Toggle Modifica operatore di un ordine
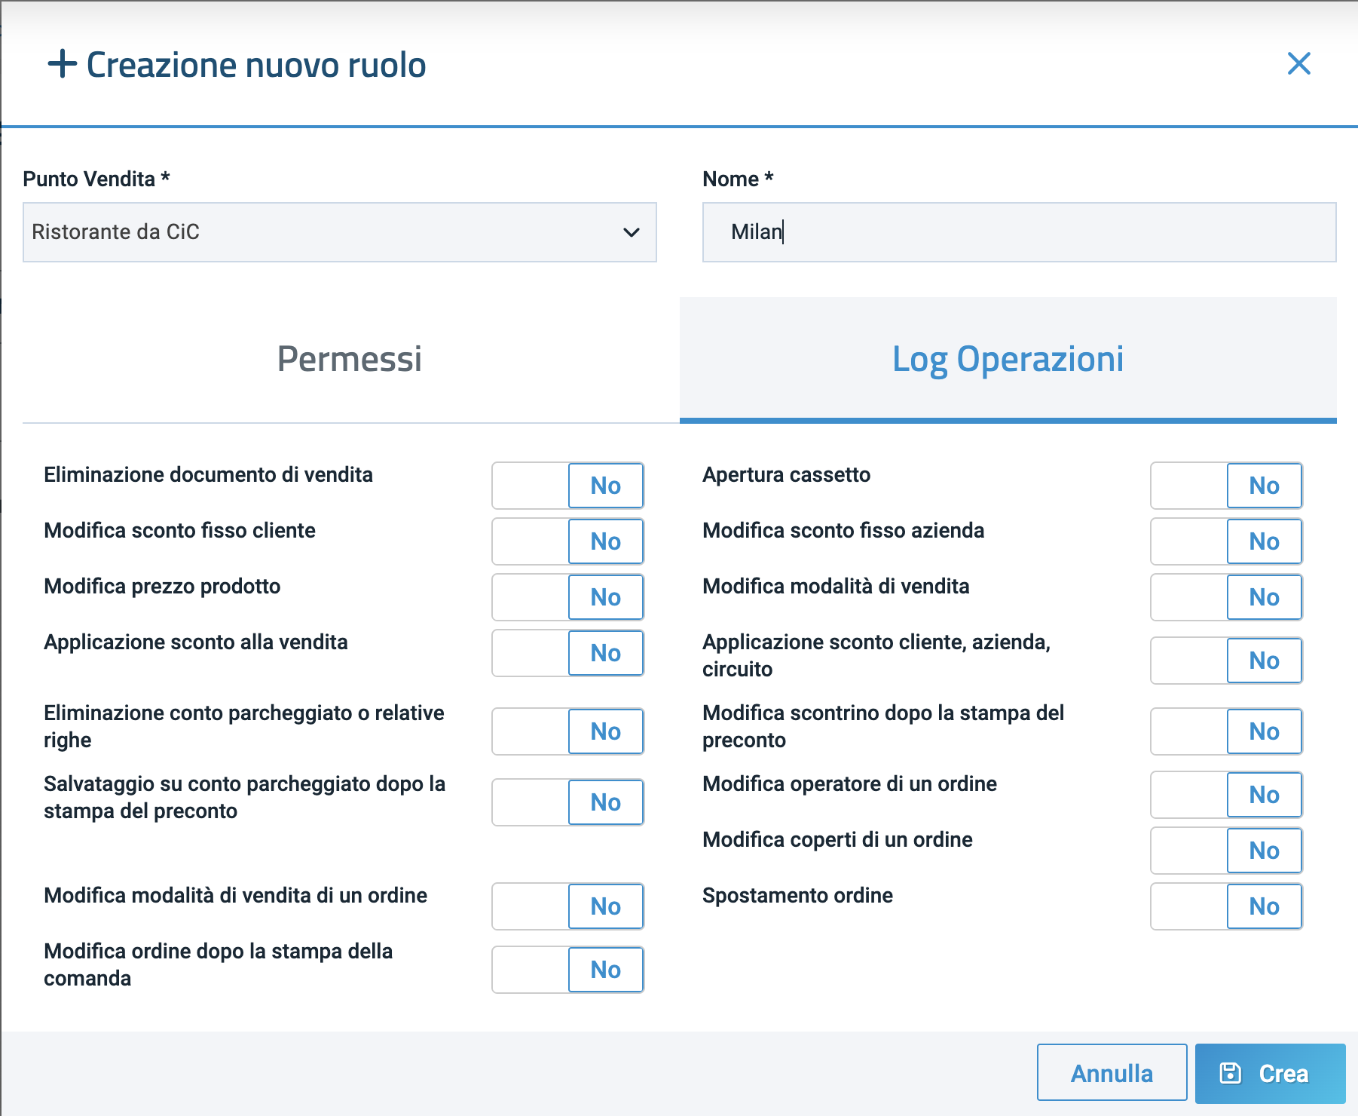Image resolution: width=1358 pixels, height=1116 pixels. point(1226,795)
